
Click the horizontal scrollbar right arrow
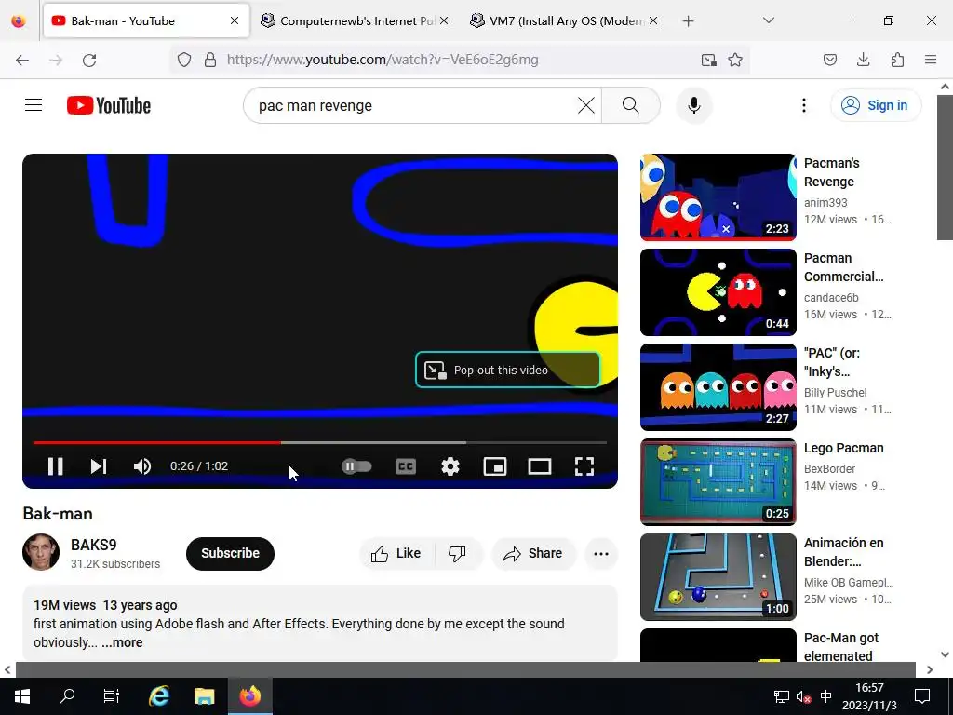tap(930, 669)
